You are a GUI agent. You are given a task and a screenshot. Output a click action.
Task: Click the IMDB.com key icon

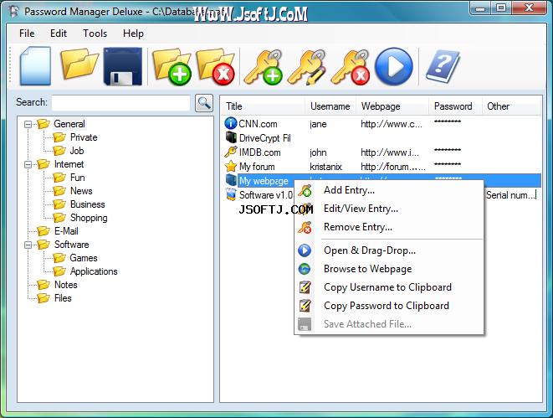[231, 152]
